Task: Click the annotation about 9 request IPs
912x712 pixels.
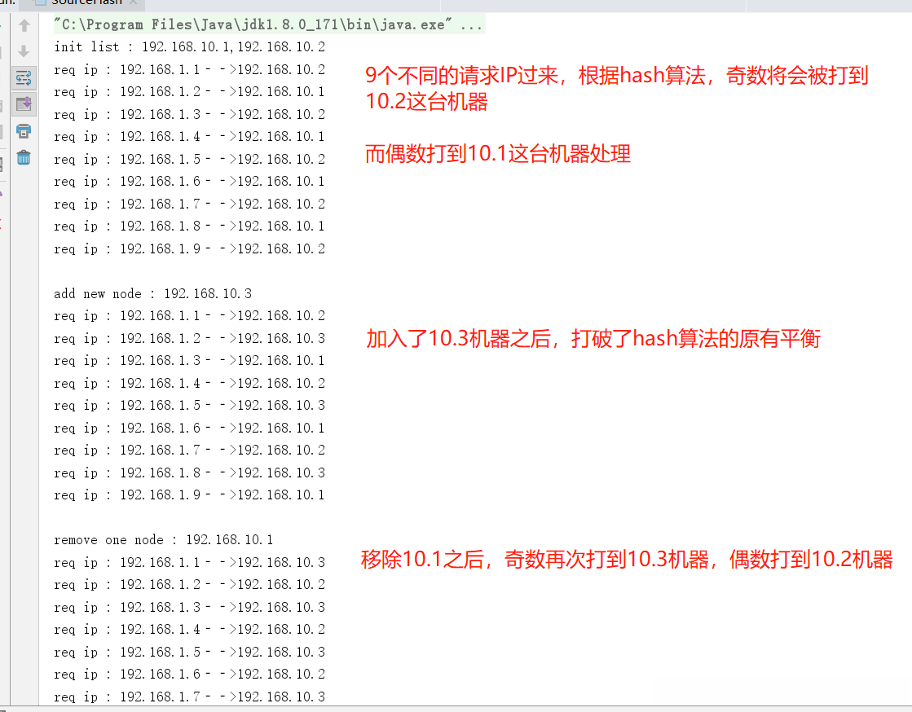Action: [611, 86]
